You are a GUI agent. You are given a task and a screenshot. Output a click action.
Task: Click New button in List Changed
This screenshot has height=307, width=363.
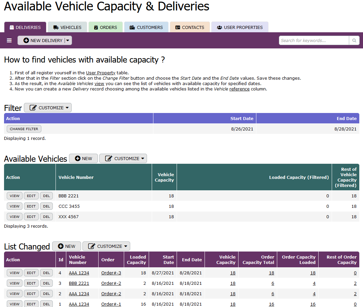pos(66,246)
